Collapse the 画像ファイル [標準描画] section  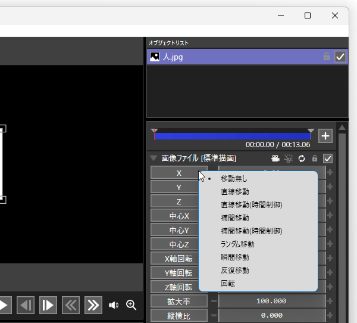[154, 158]
